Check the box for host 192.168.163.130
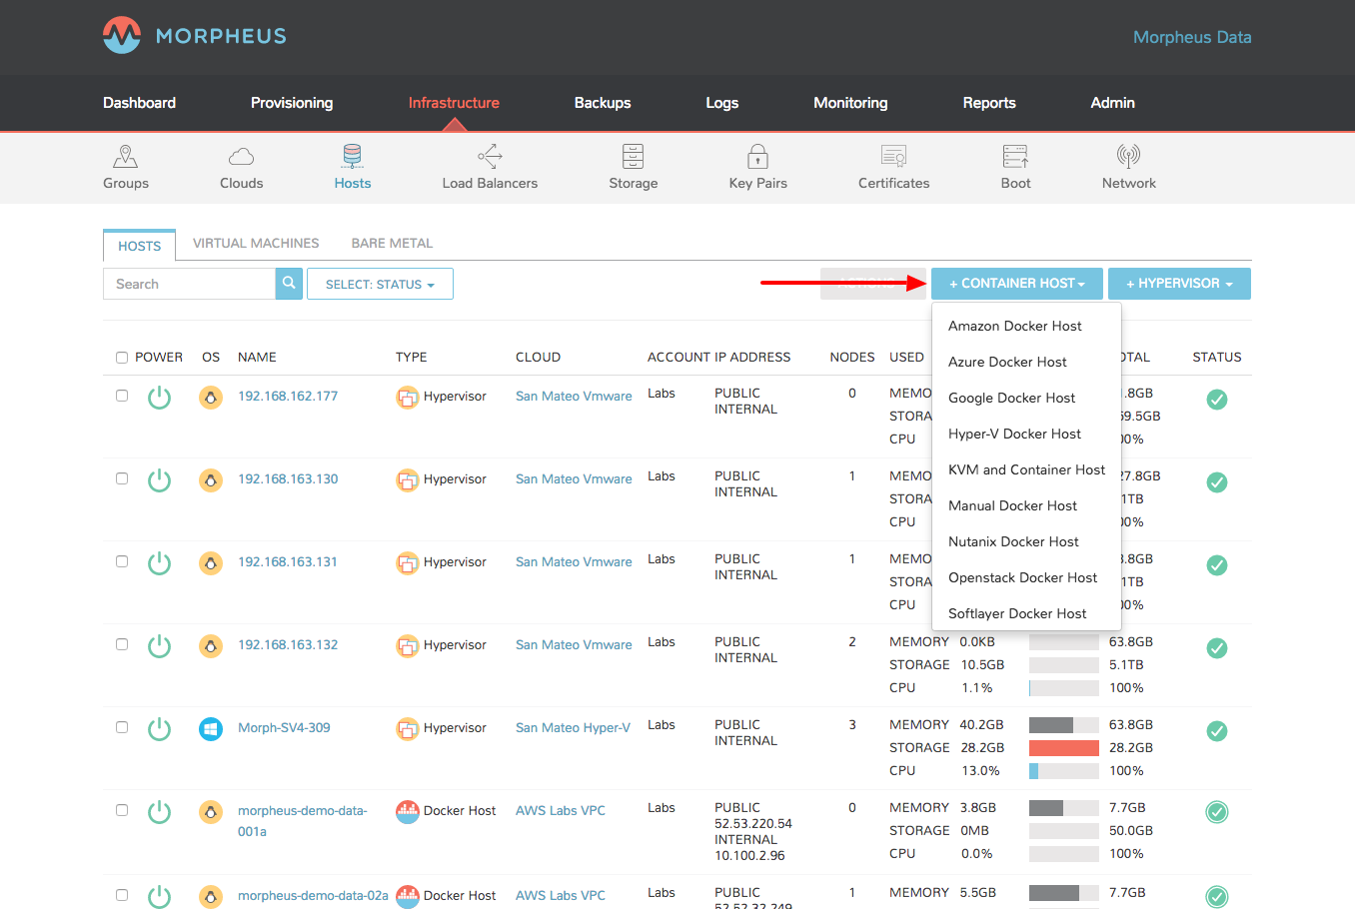Viewport: 1355px width, 909px height. [x=122, y=478]
